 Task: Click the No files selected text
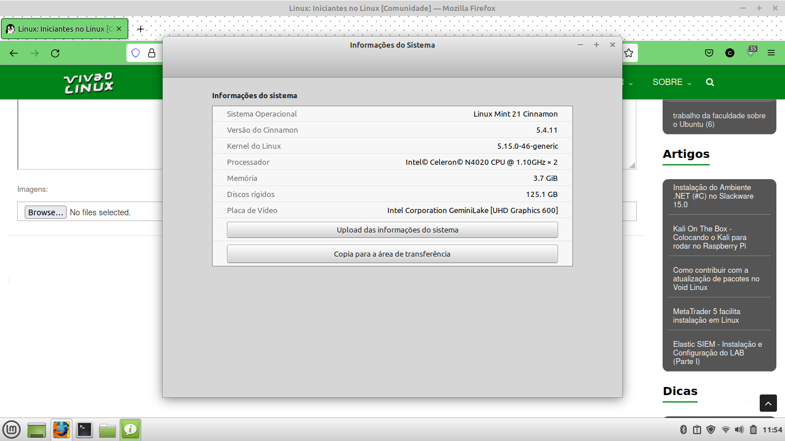[101, 212]
